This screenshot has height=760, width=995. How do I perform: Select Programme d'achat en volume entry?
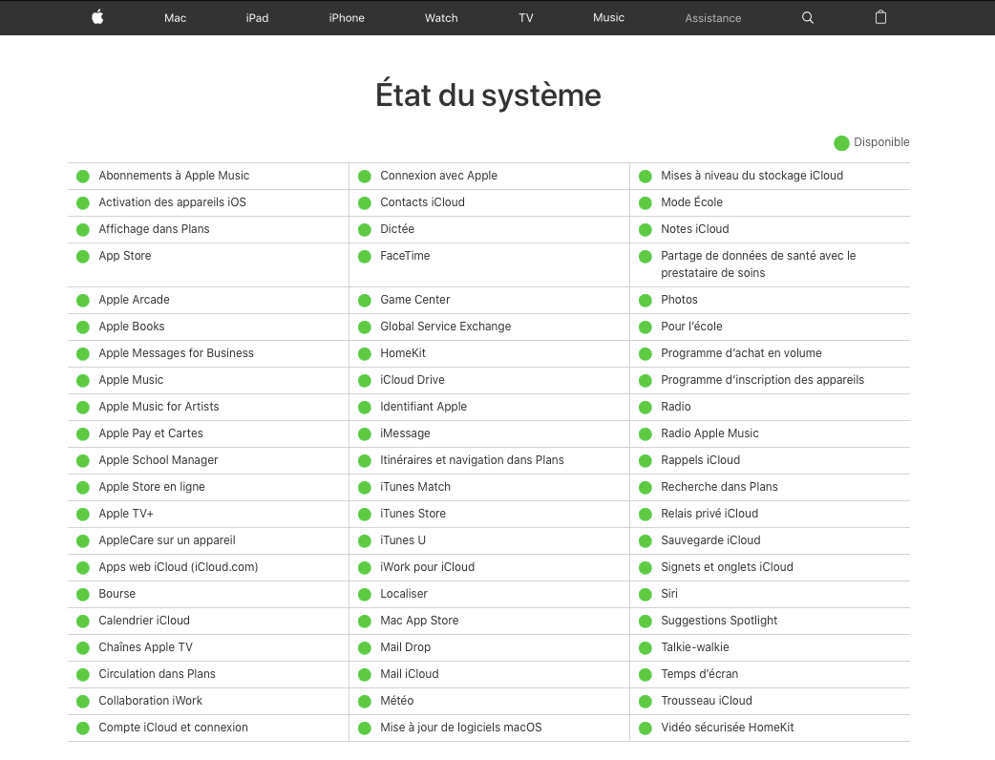[x=741, y=353]
